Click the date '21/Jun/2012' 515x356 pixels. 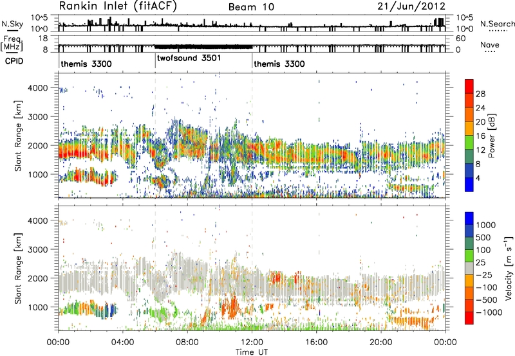point(411,6)
